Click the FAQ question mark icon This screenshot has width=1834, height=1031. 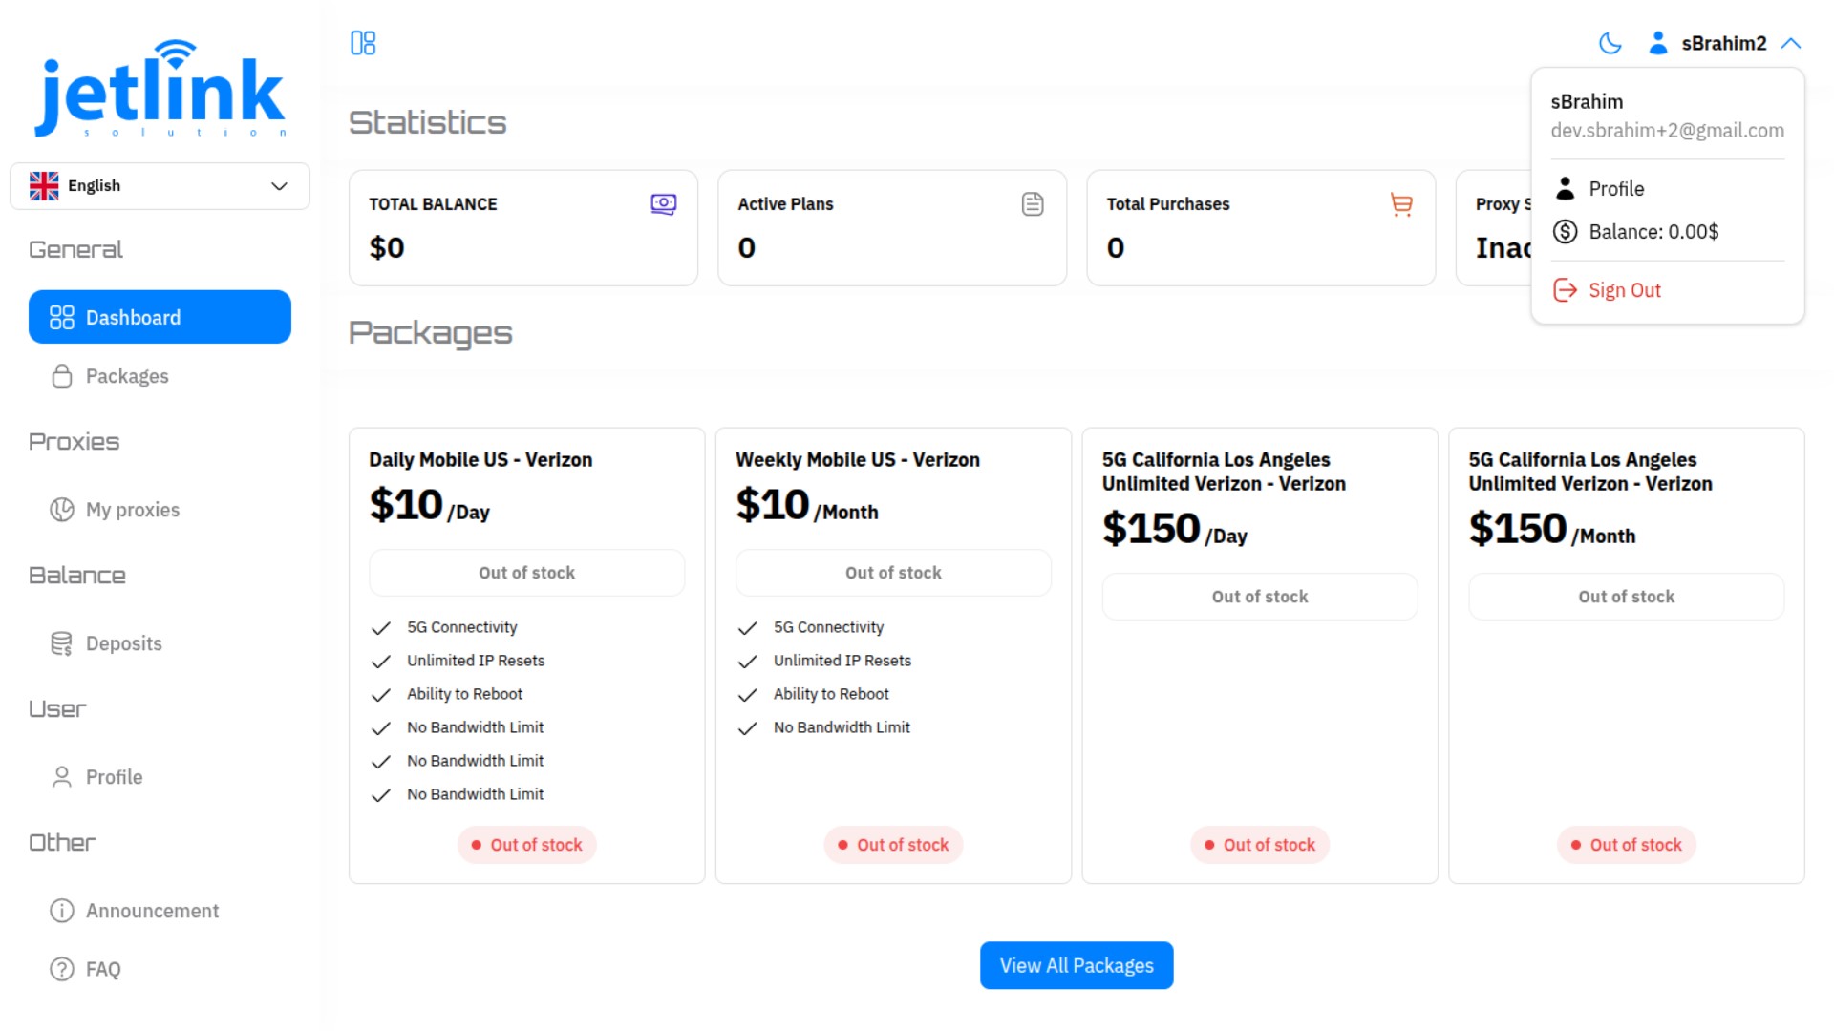click(x=62, y=969)
